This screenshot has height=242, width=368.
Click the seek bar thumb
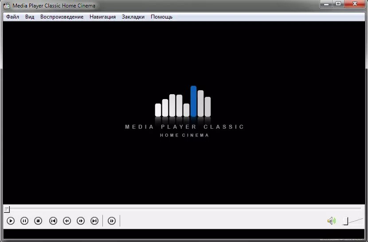tap(7, 209)
